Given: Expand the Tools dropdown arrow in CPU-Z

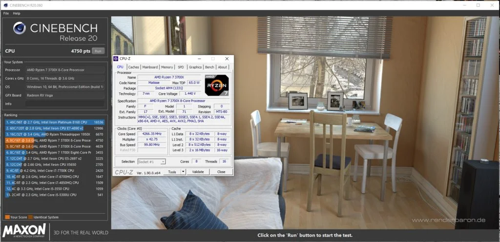Looking at the screenshot, I should pos(183,172).
